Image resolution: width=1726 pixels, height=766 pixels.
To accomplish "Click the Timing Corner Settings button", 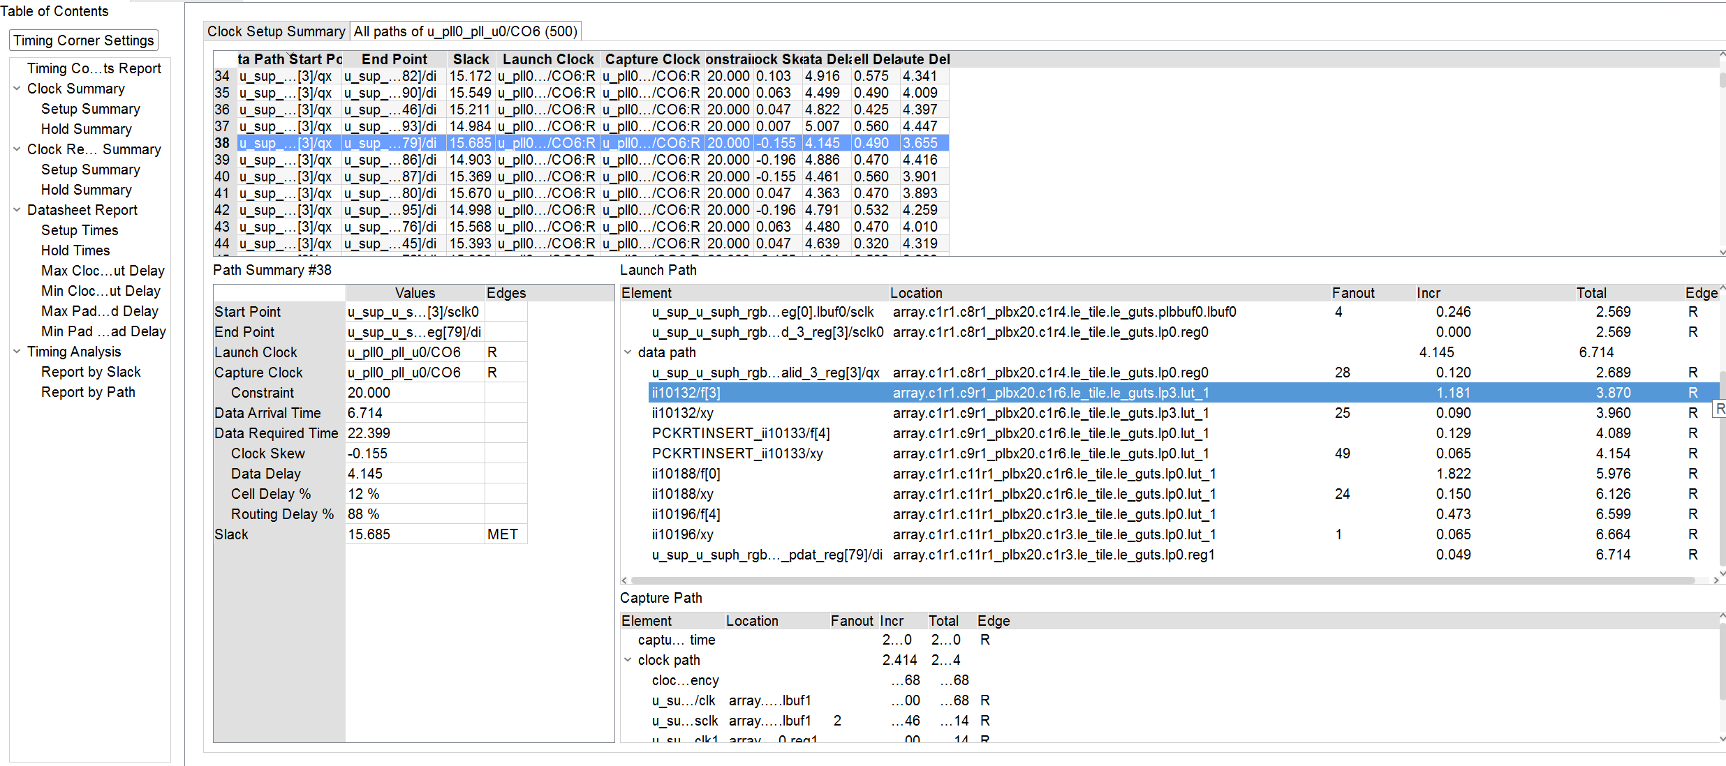I will (x=84, y=40).
